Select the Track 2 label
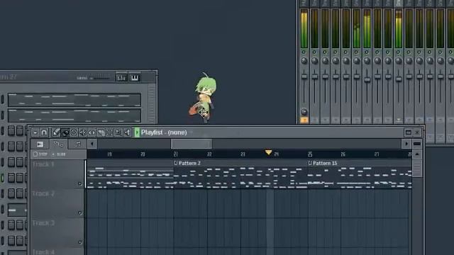The width and height of the screenshot is (454, 255). 43,193
